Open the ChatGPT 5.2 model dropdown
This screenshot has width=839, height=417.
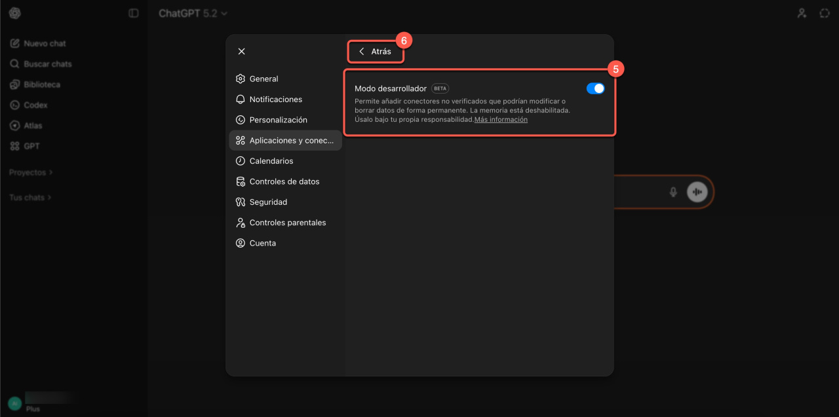(193, 13)
